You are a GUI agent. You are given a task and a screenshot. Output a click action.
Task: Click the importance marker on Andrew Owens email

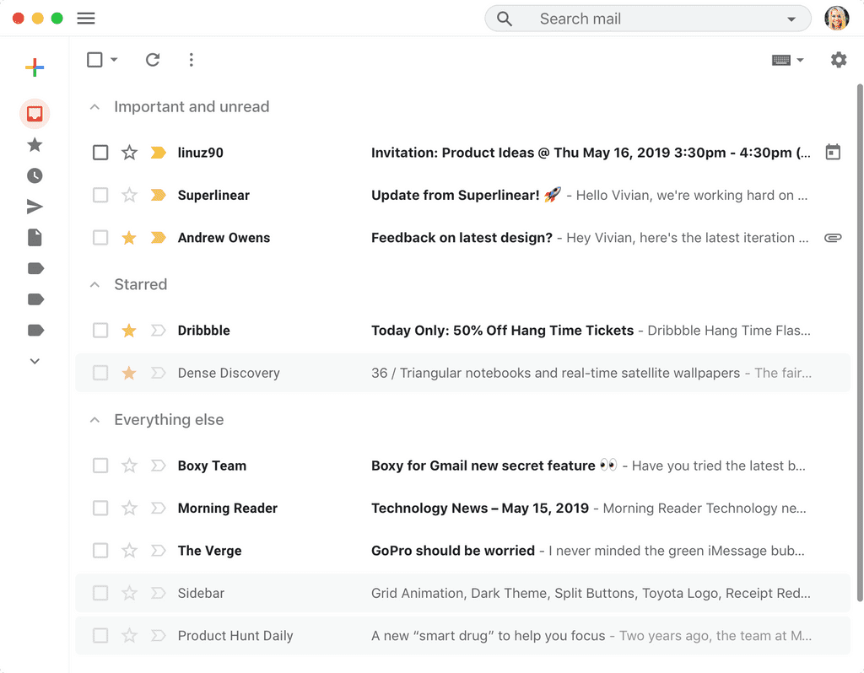pyautogui.click(x=158, y=237)
